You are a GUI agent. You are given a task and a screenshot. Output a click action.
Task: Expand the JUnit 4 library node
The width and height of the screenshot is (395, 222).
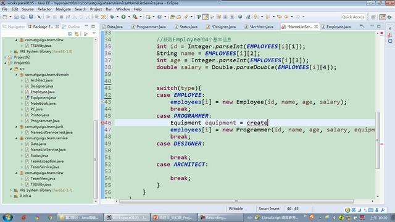tap(11, 196)
